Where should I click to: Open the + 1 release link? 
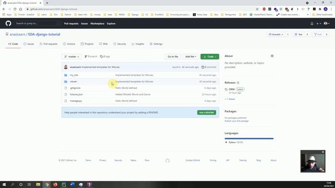coord(230,99)
